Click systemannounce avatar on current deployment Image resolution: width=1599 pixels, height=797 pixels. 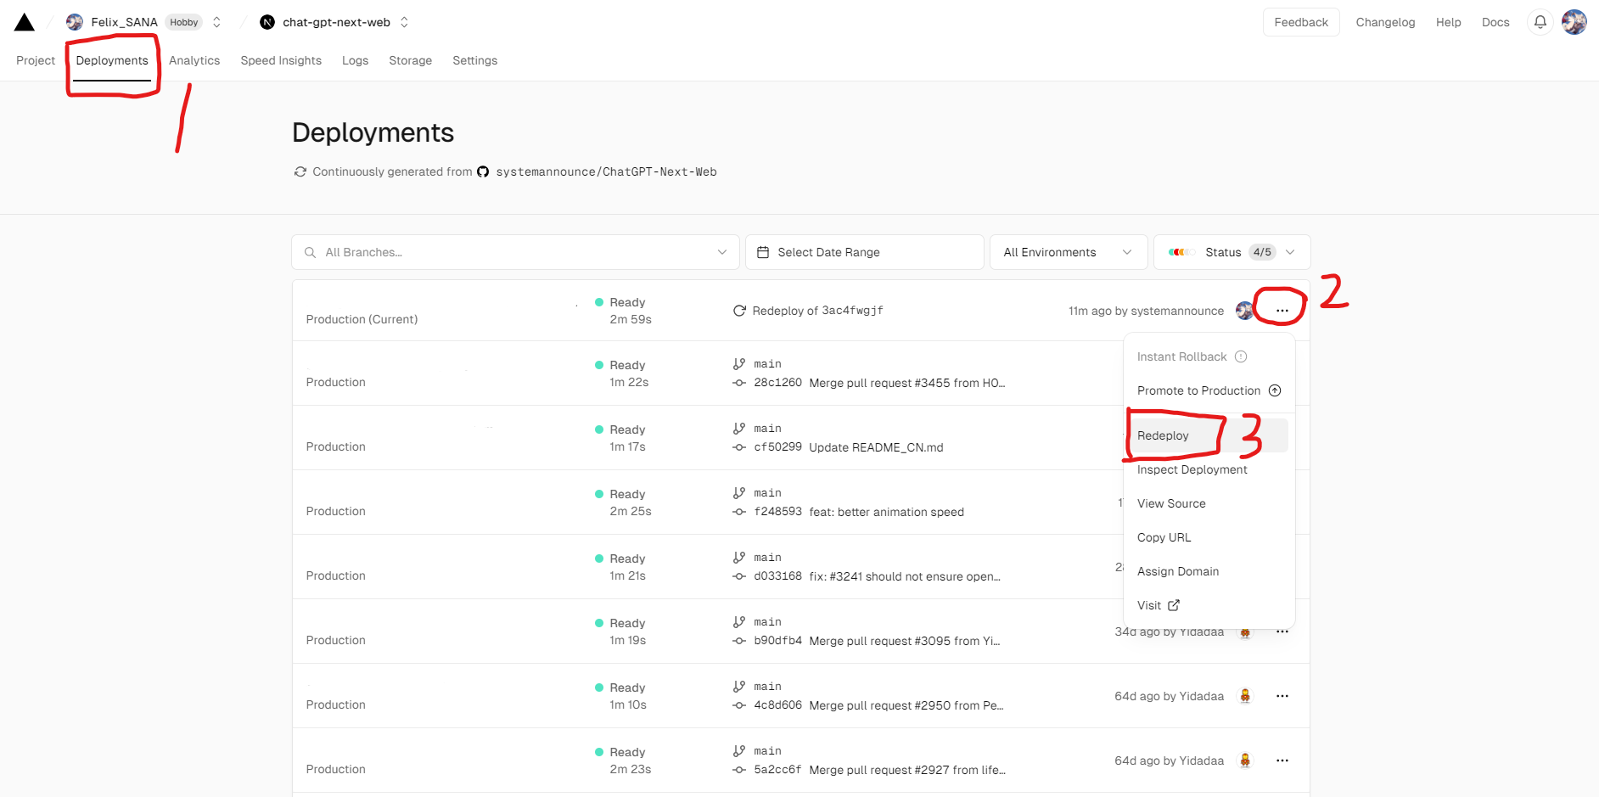[1245, 311]
